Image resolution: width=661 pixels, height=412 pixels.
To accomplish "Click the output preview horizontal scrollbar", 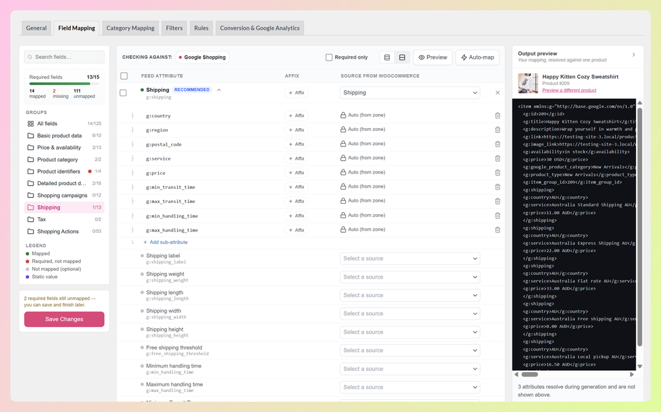I will [x=530, y=374].
